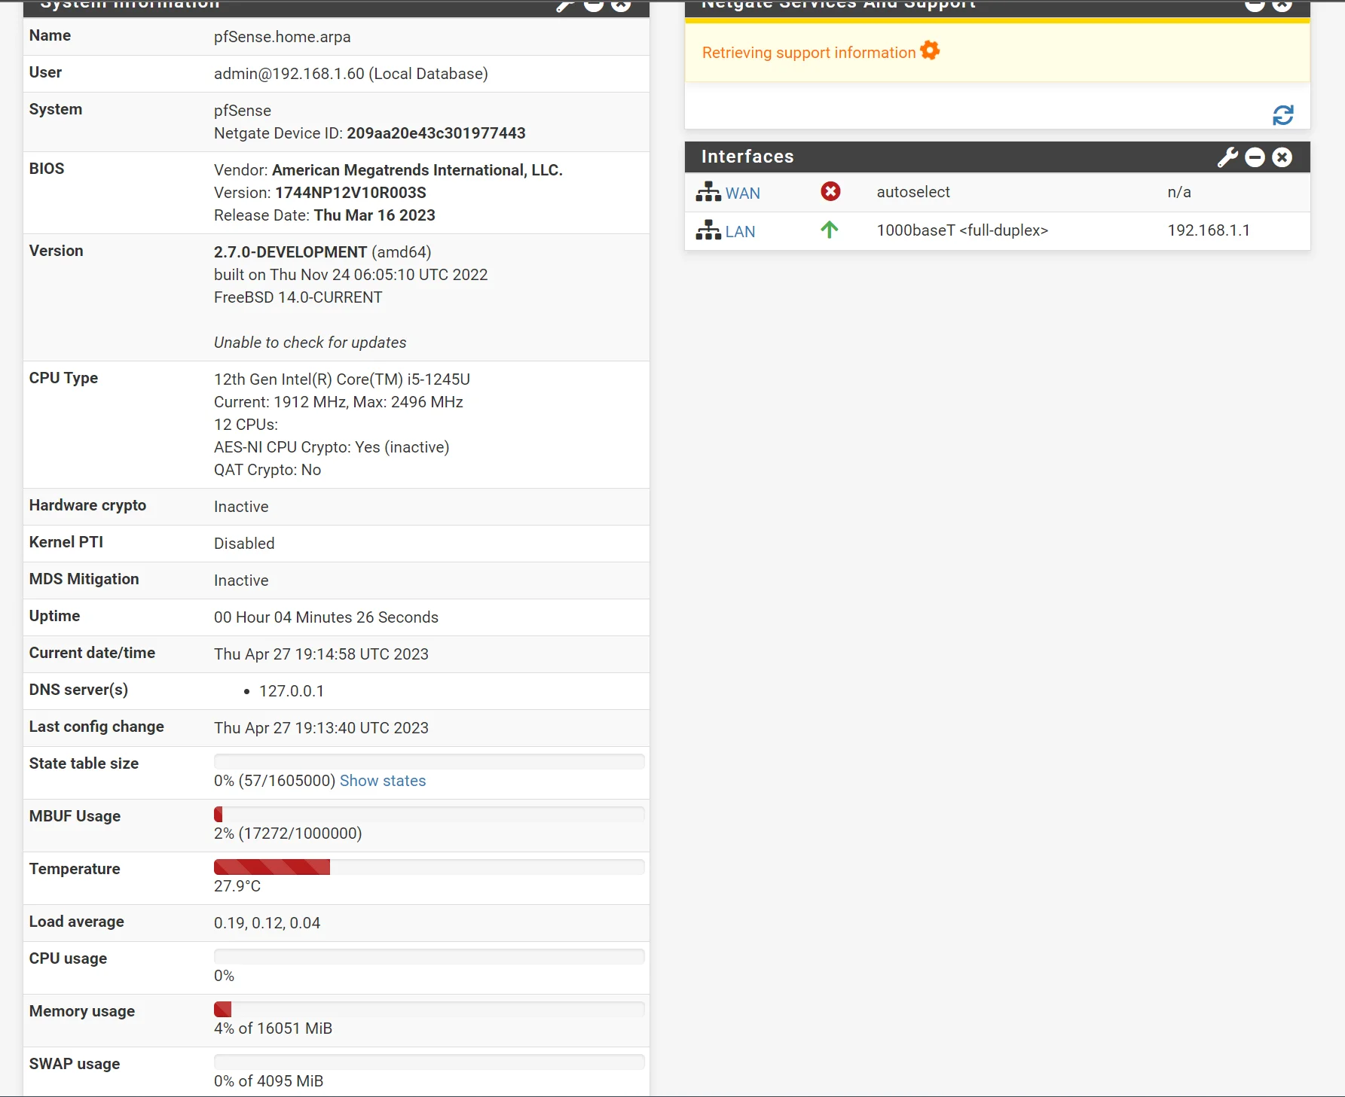Click the "Last config change" row label
The image size is (1345, 1097).
(x=96, y=727)
